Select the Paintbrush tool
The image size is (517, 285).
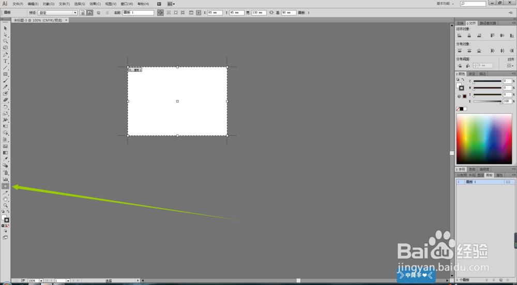pyautogui.click(x=5, y=81)
